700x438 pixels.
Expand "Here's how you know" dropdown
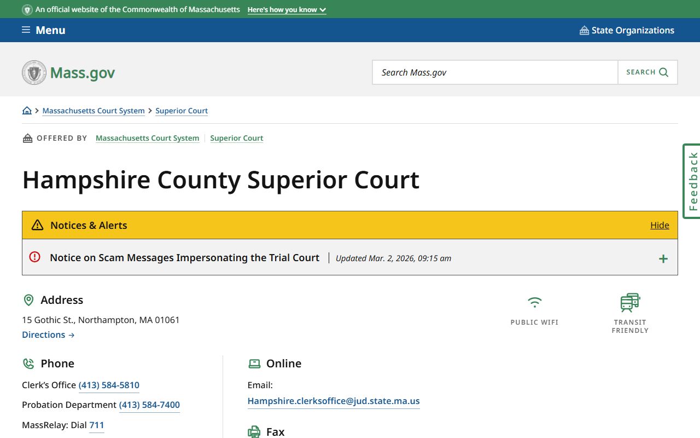pos(287,10)
